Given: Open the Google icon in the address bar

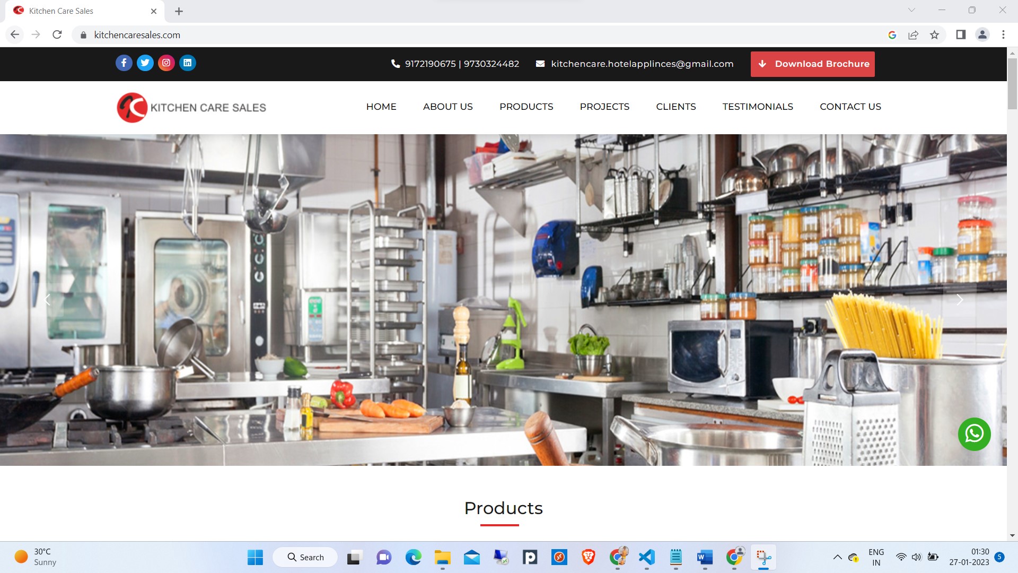Looking at the screenshot, I should coord(892,34).
